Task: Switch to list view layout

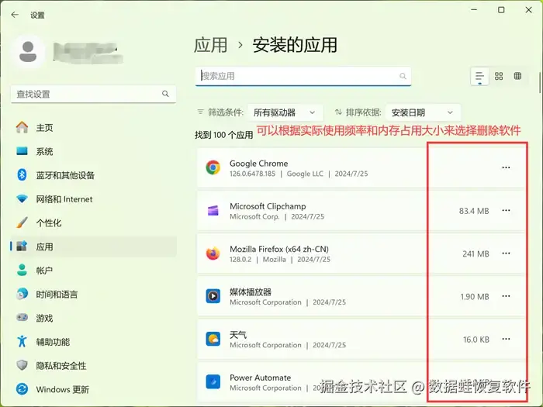Action: tap(479, 76)
